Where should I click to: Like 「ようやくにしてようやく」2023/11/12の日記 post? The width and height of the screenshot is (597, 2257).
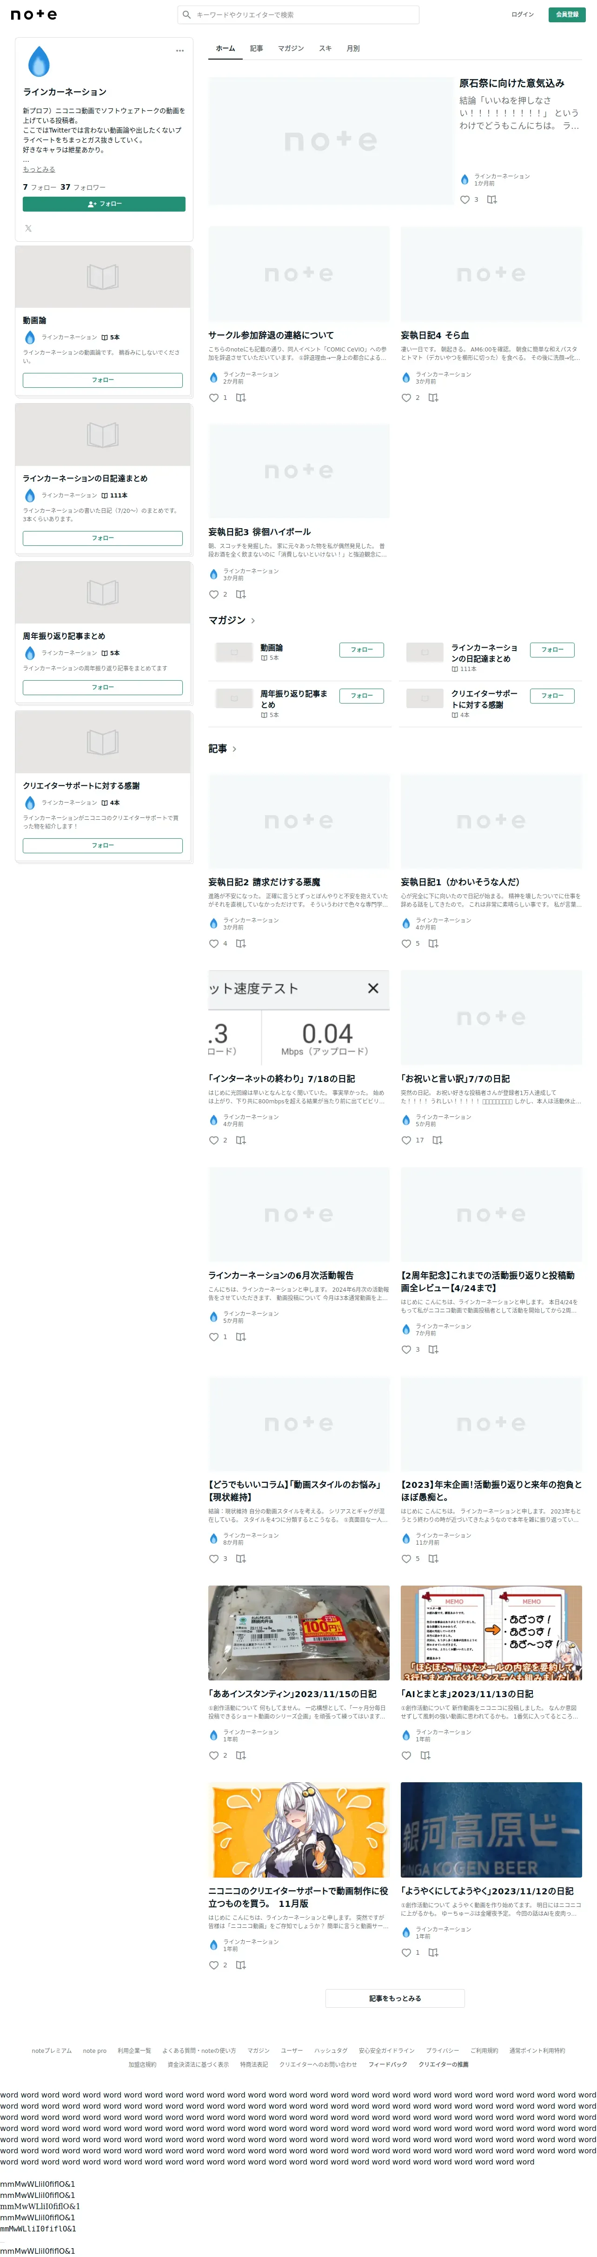(406, 1952)
